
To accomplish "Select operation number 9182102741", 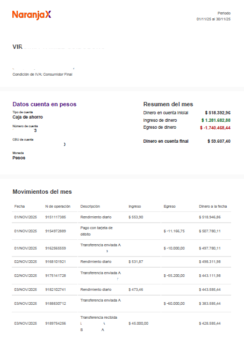I will [x=55, y=290].
